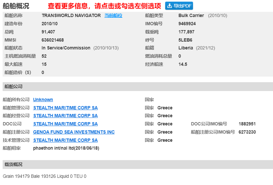Click the 船舶公司 section header bar
This screenshot has height=185, width=273.
coord(137,86)
